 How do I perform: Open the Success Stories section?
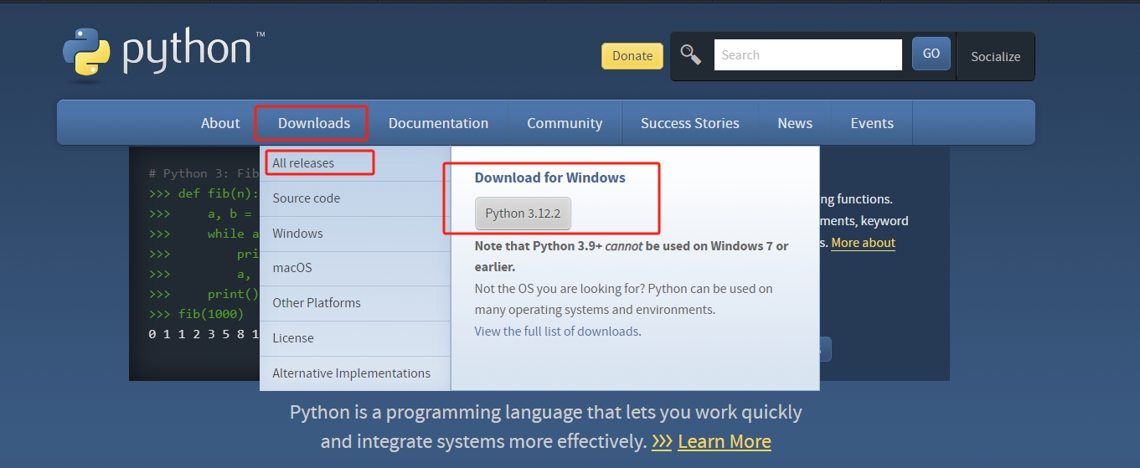pos(689,123)
